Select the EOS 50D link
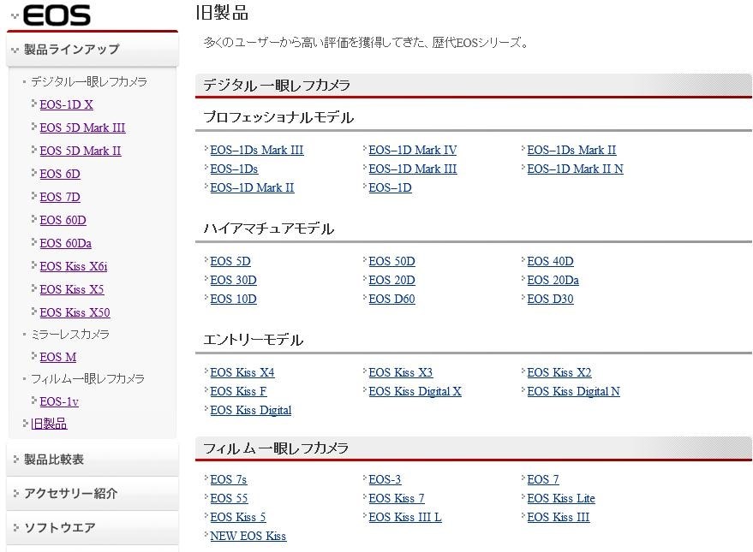This screenshot has width=753, height=552. click(391, 261)
